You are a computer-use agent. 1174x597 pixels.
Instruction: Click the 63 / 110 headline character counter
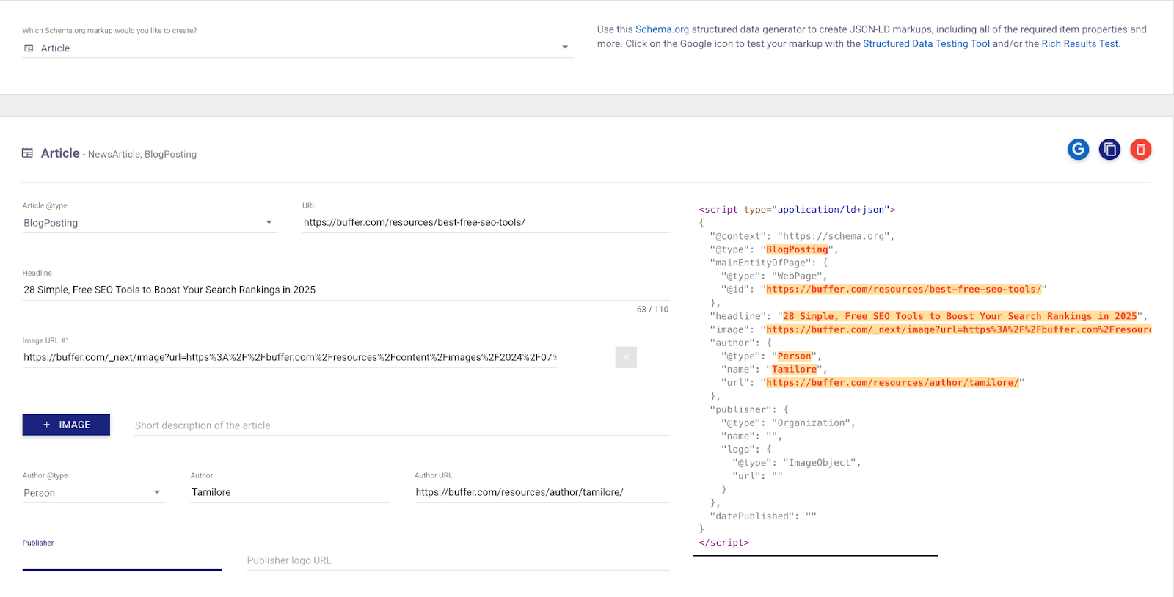click(652, 310)
